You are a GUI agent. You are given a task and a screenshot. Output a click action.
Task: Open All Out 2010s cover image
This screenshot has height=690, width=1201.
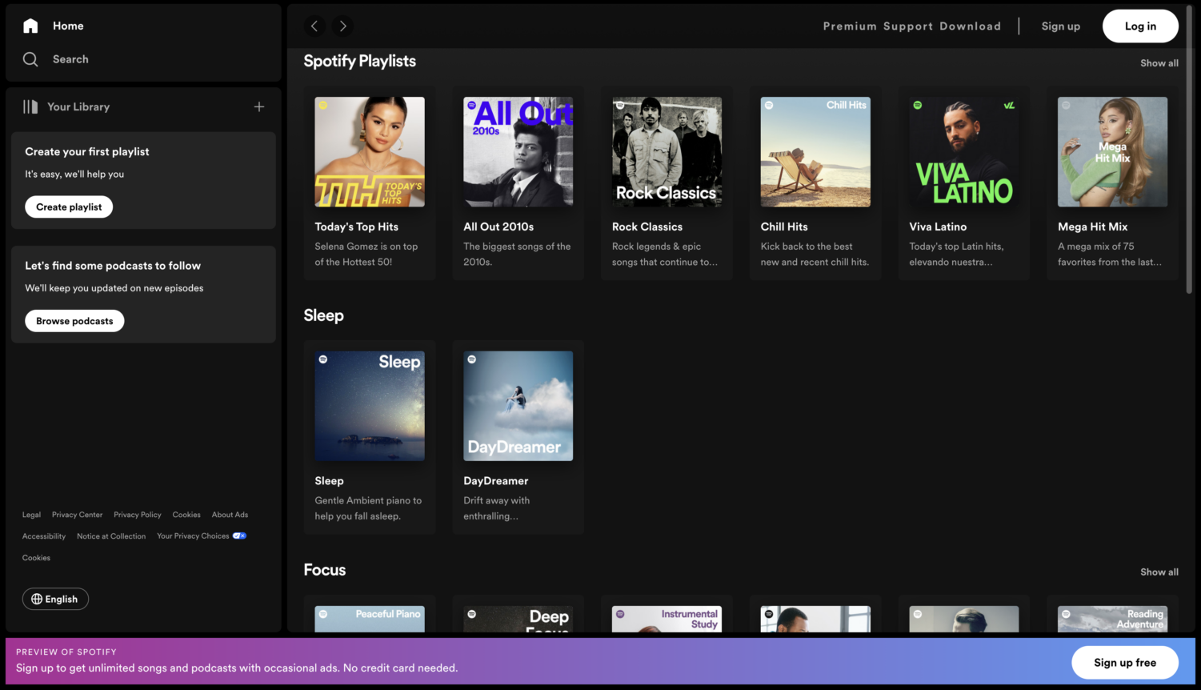[x=518, y=152]
